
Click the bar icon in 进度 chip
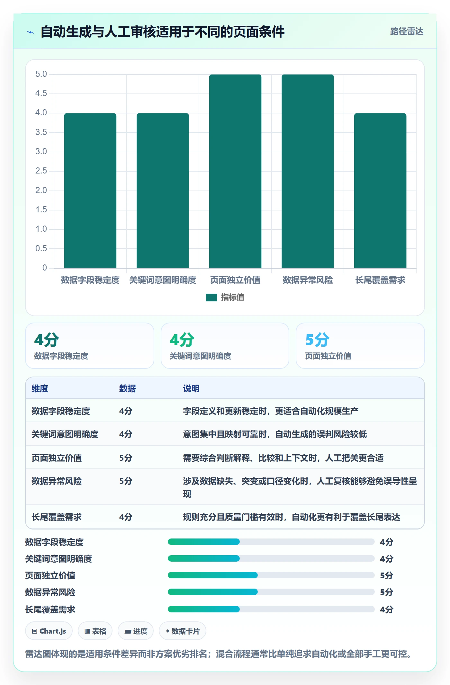(128, 632)
